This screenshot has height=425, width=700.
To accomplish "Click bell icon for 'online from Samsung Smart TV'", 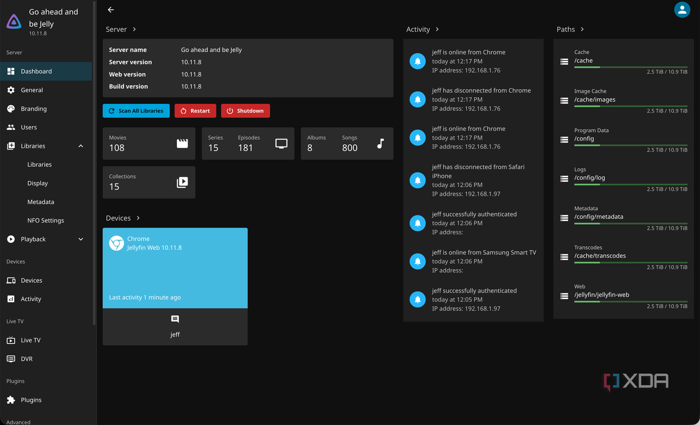I will pos(417,261).
